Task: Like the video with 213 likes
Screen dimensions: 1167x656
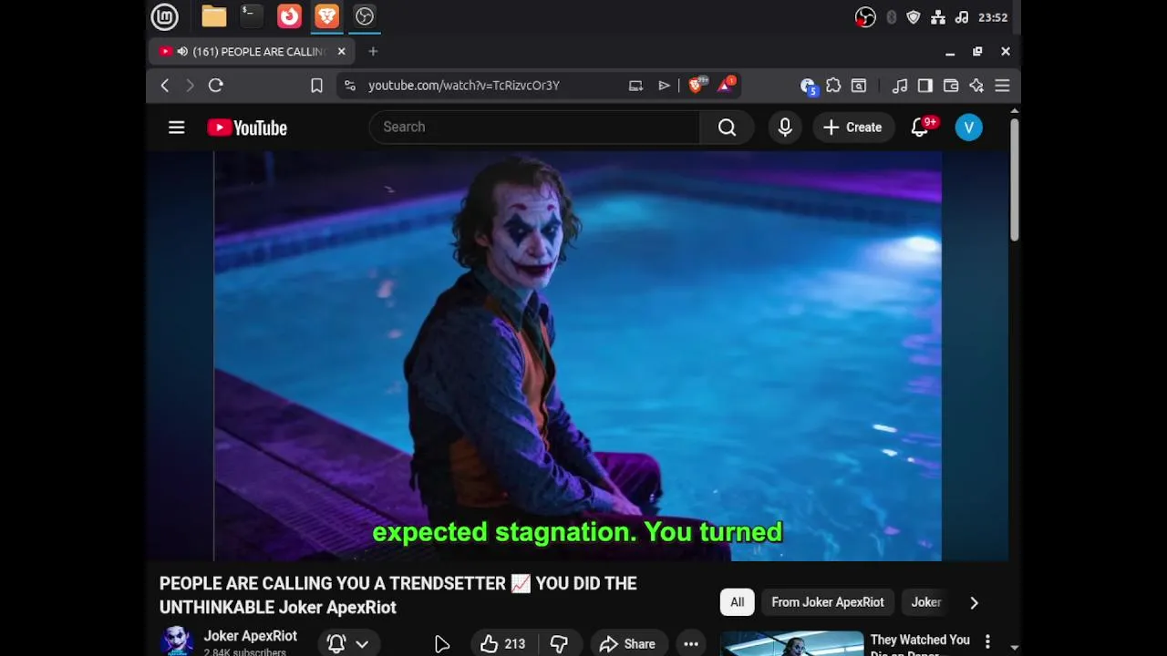Action: point(503,644)
